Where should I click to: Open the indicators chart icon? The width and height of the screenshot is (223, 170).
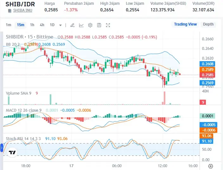pos(81,25)
